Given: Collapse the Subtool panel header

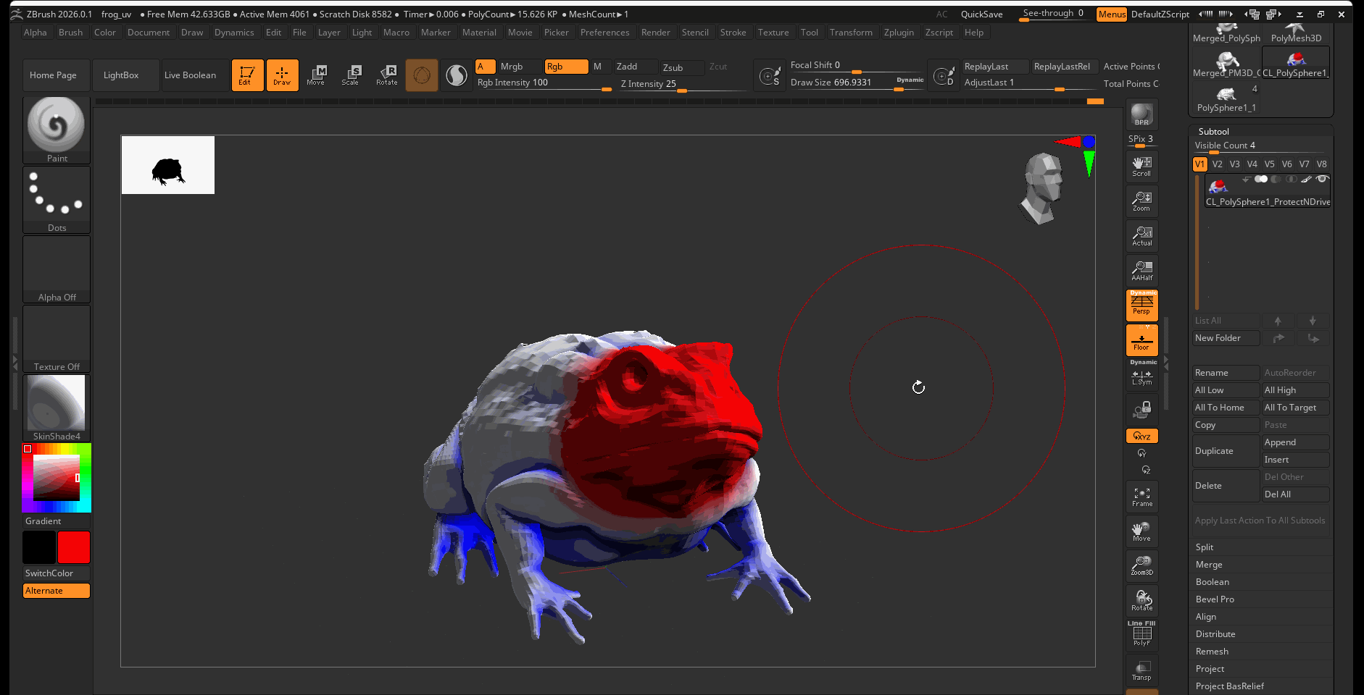Looking at the screenshot, I should (1213, 132).
